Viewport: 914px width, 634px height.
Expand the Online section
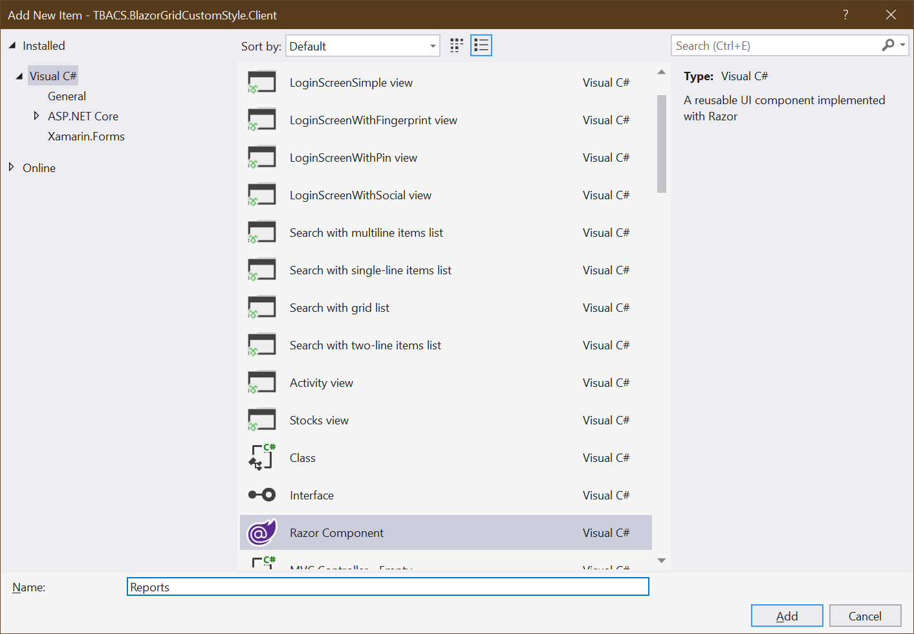pyautogui.click(x=11, y=168)
